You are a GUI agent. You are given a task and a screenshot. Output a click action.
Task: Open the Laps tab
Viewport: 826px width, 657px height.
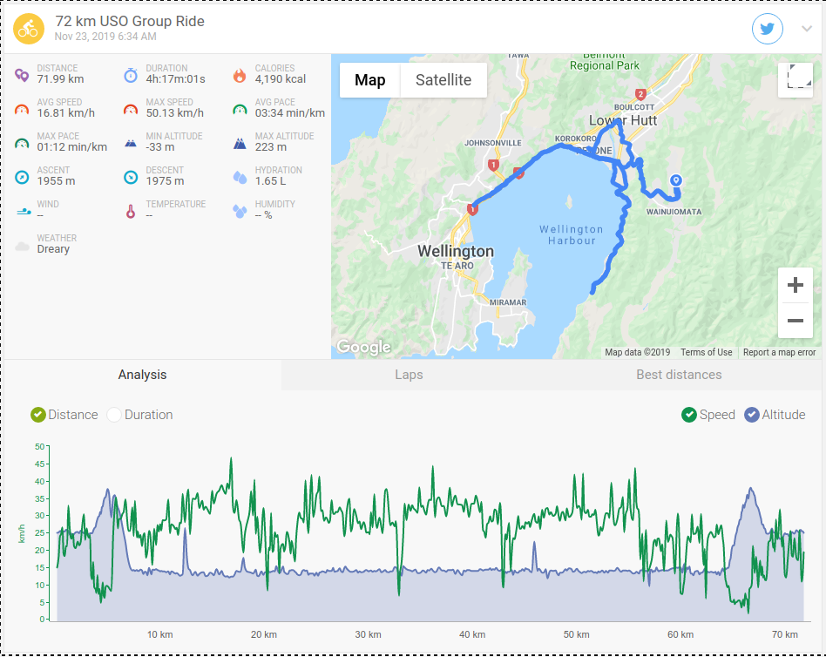[409, 376]
